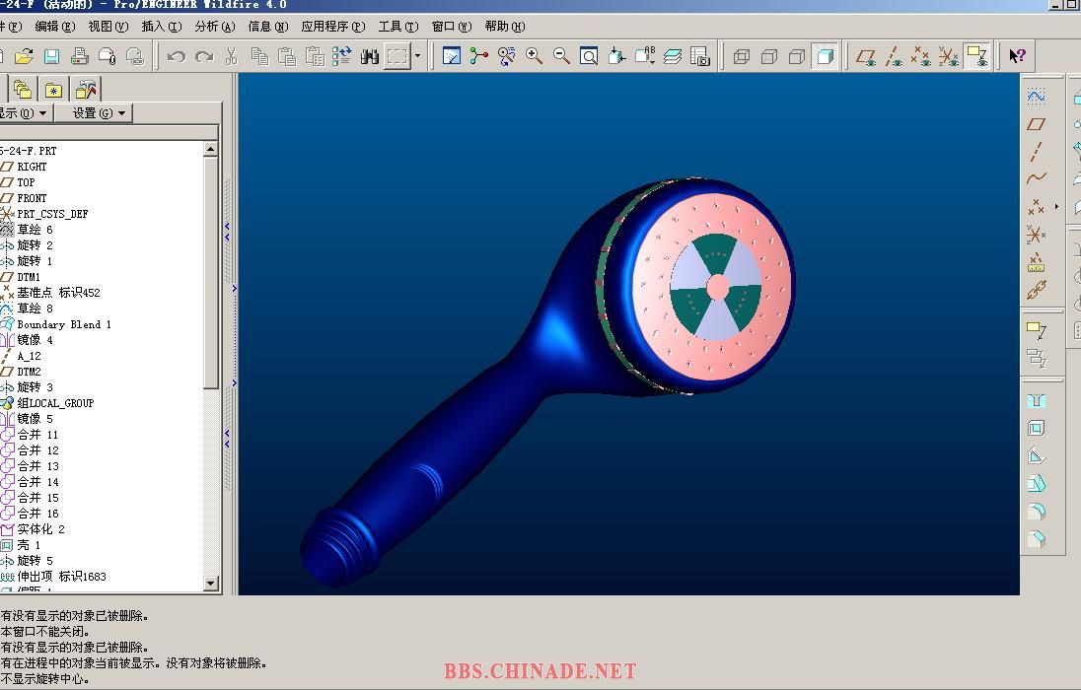Open the 分析(A) menu
Viewport: 1081px width, 690px height.
[214, 27]
